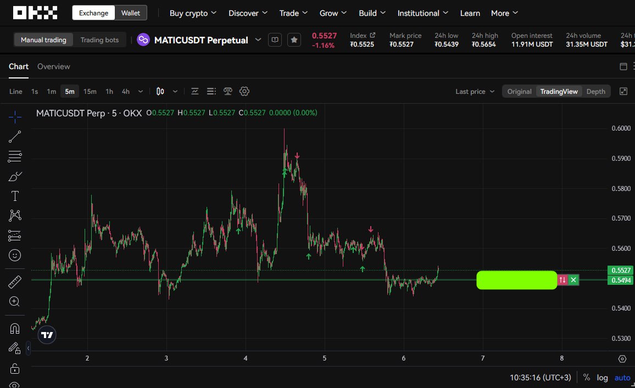Toggle lock all drawing tools
Screen dimensions: 635x388
tap(15, 369)
